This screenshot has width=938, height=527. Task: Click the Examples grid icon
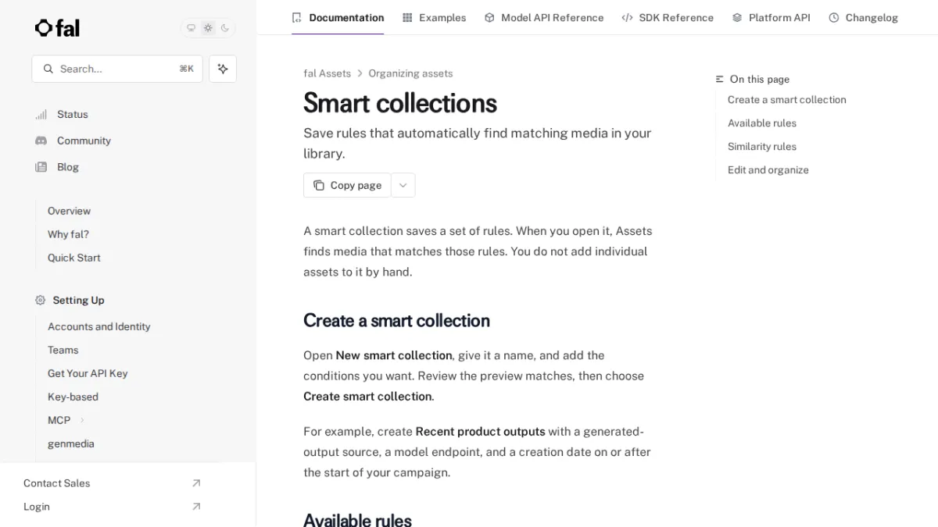[x=407, y=17]
